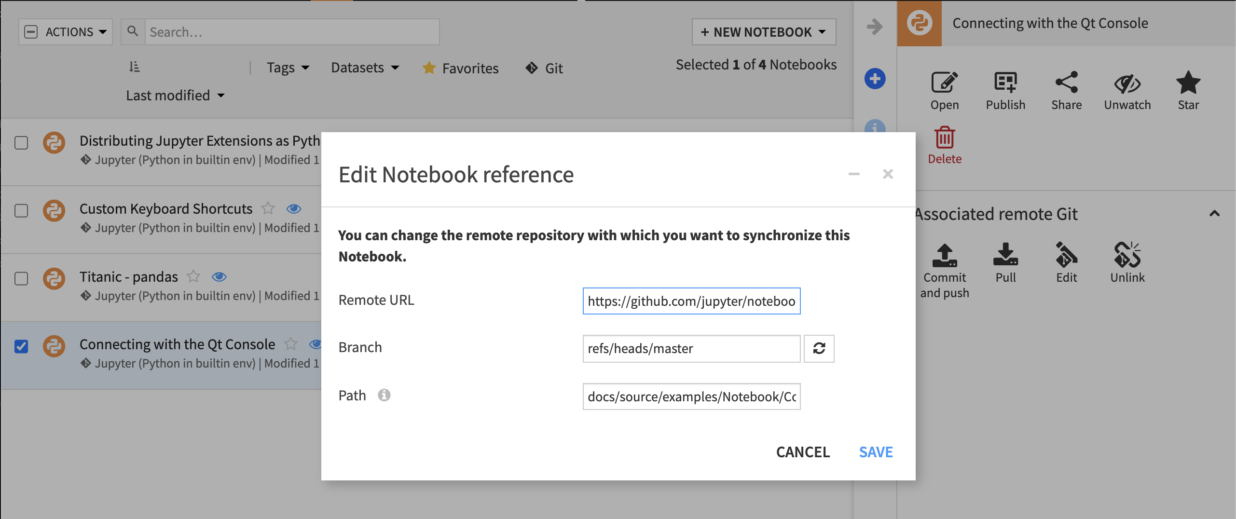
Task: Focus the Remote URL input field
Action: tap(691, 301)
